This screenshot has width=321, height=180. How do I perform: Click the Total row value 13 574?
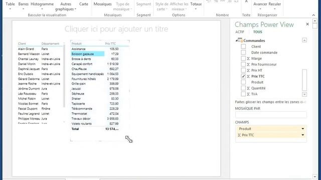pos(112,129)
